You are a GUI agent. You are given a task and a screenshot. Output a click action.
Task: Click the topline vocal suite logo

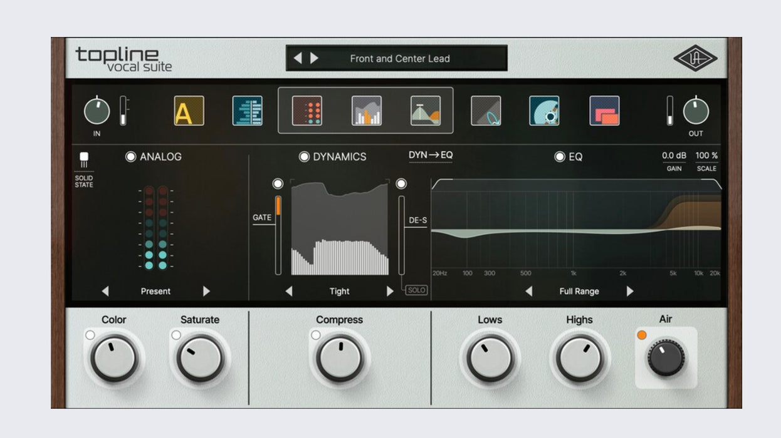coord(123,59)
